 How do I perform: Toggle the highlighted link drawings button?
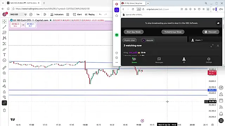pyautogui.click(x=5, y=103)
